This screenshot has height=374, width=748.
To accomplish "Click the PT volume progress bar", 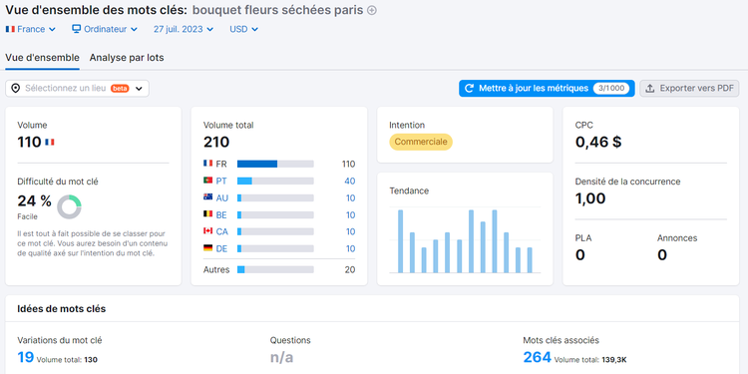I will pyautogui.click(x=275, y=181).
